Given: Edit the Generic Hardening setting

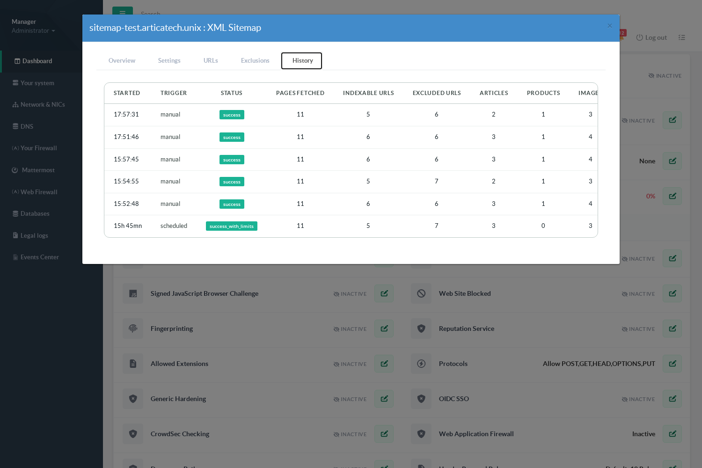Looking at the screenshot, I should click(384, 399).
